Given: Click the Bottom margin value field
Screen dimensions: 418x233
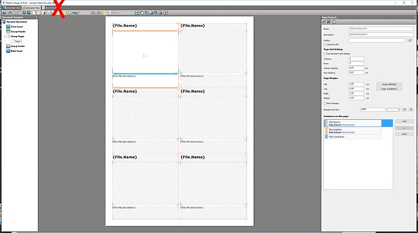Looking at the screenshot, I should pyautogui.click(x=356, y=98).
